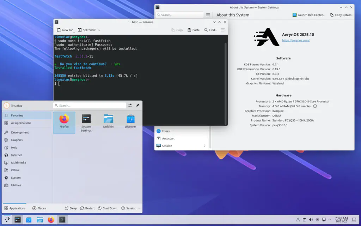361x226 pixels.
Task: Click the Konsole hamburger menu icon
Action: (x=223, y=30)
